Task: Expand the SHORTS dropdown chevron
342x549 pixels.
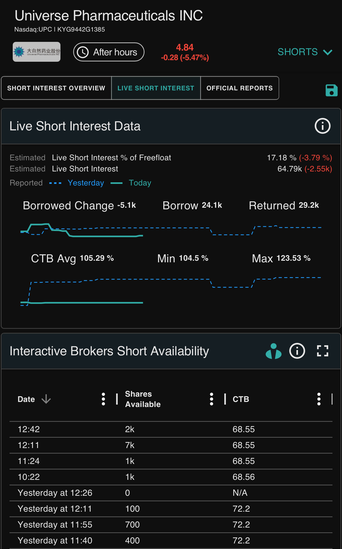Action: [328, 52]
